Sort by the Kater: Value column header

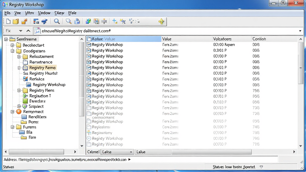(124, 39)
